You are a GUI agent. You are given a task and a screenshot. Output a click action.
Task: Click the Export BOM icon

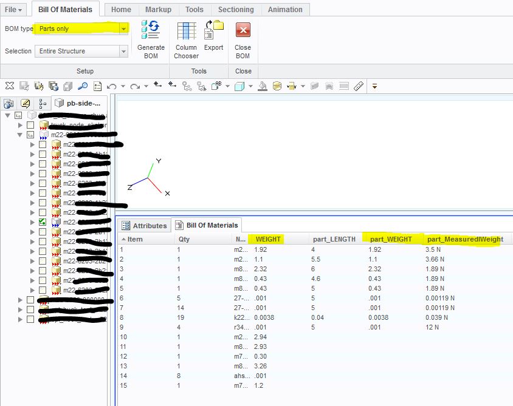click(213, 30)
